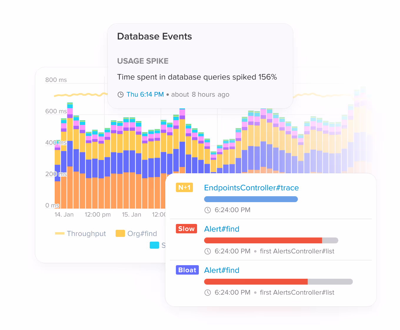The image size is (400, 330).
Task: Select the Slow badge
Action: 186,229
